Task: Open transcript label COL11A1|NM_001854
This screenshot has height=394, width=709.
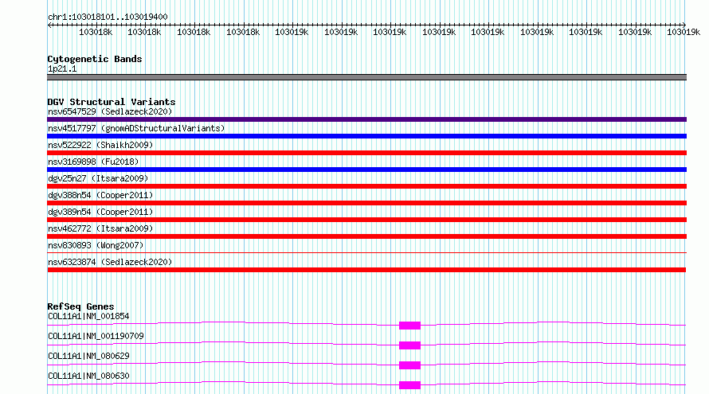Action: tap(88, 316)
